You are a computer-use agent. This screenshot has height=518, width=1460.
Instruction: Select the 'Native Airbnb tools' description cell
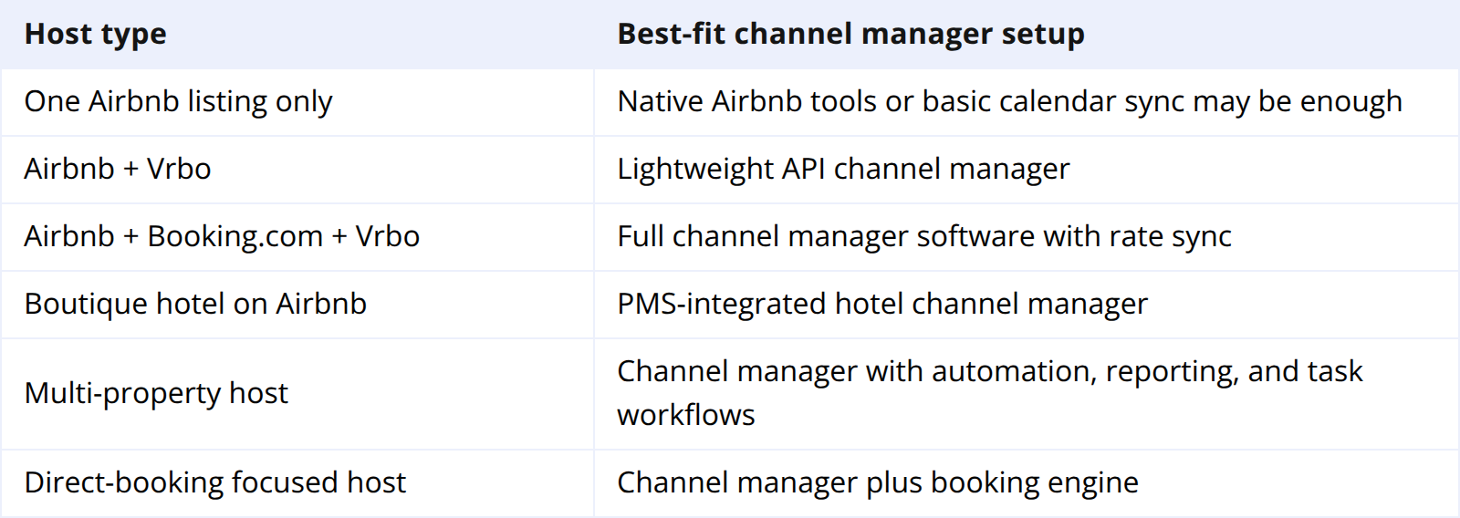pyautogui.click(x=1027, y=102)
